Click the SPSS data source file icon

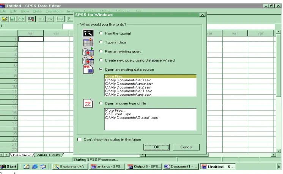point(88,70)
